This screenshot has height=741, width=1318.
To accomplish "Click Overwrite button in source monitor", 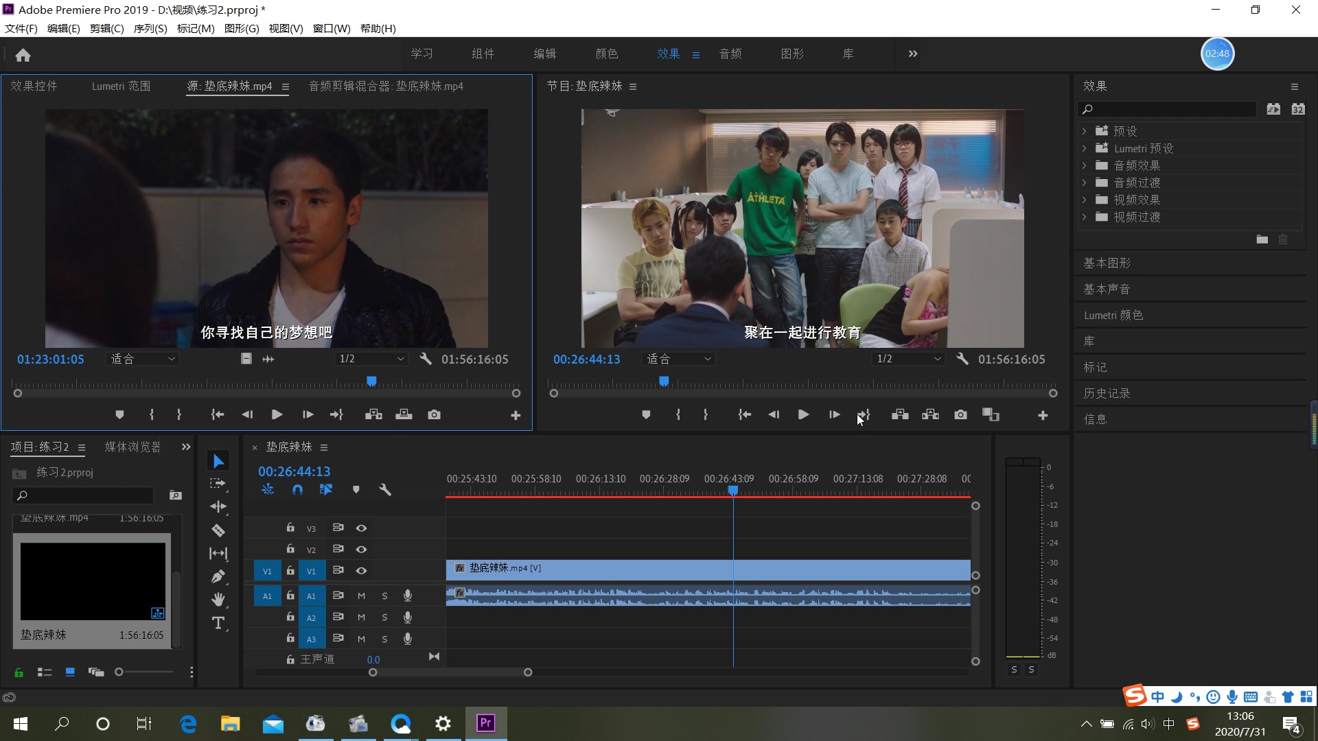I will [x=404, y=415].
